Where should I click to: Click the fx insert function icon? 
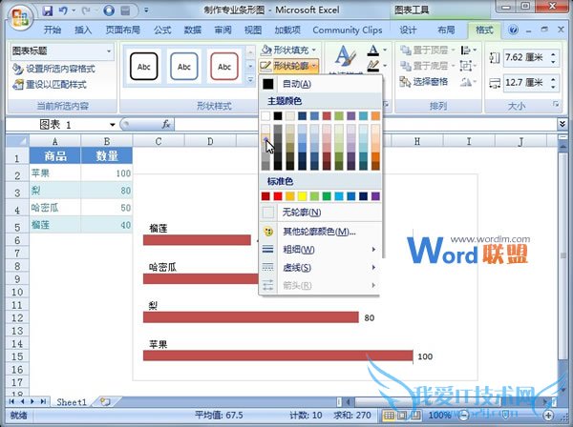click(166, 124)
